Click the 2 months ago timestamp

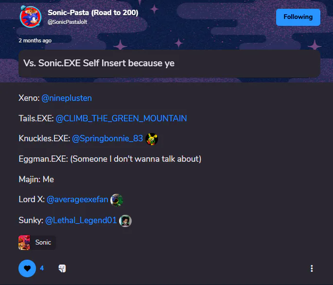tap(35, 40)
